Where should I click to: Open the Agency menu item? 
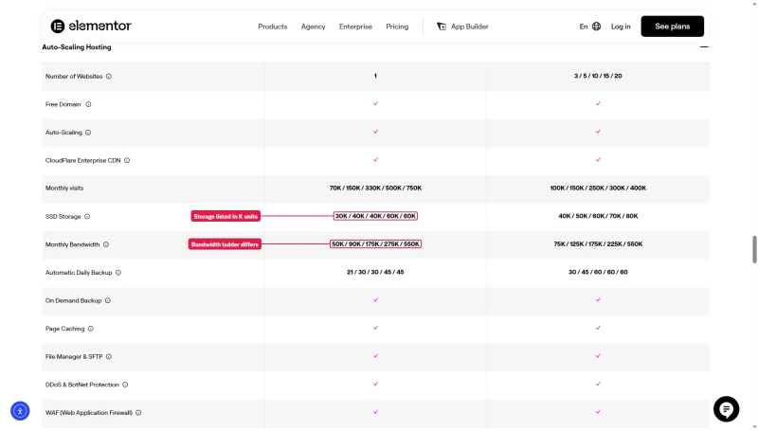pos(314,27)
